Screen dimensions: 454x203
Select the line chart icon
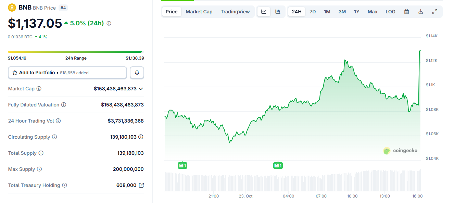tap(263, 11)
